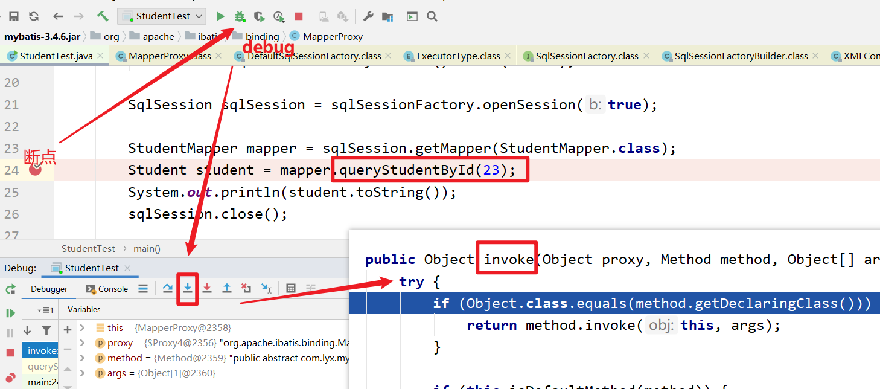Screen dimensions: 880x389
Task: Click the Show Execution Point lines icon
Action: point(143,289)
